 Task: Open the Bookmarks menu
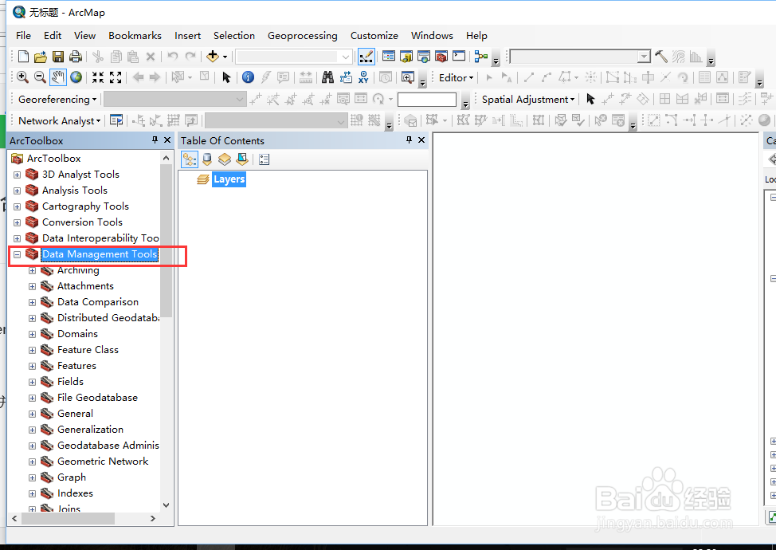point(135,36)
